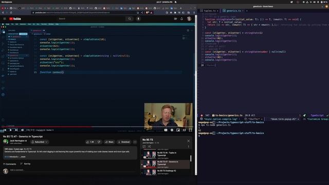Click the Add a comment field
Screen dimensions: 329x185
coord(73,170)
